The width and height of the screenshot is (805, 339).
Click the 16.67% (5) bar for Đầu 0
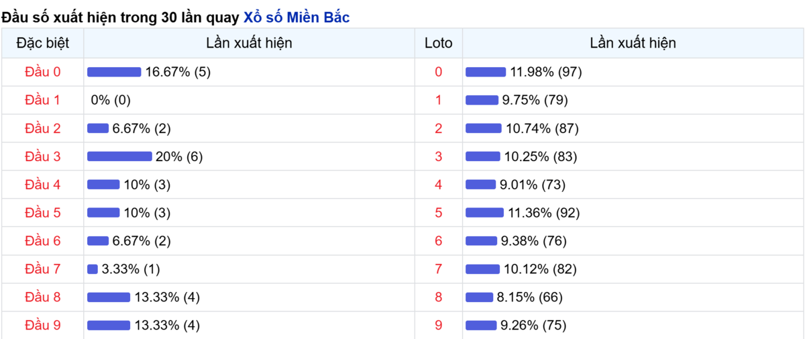(114, 72)
